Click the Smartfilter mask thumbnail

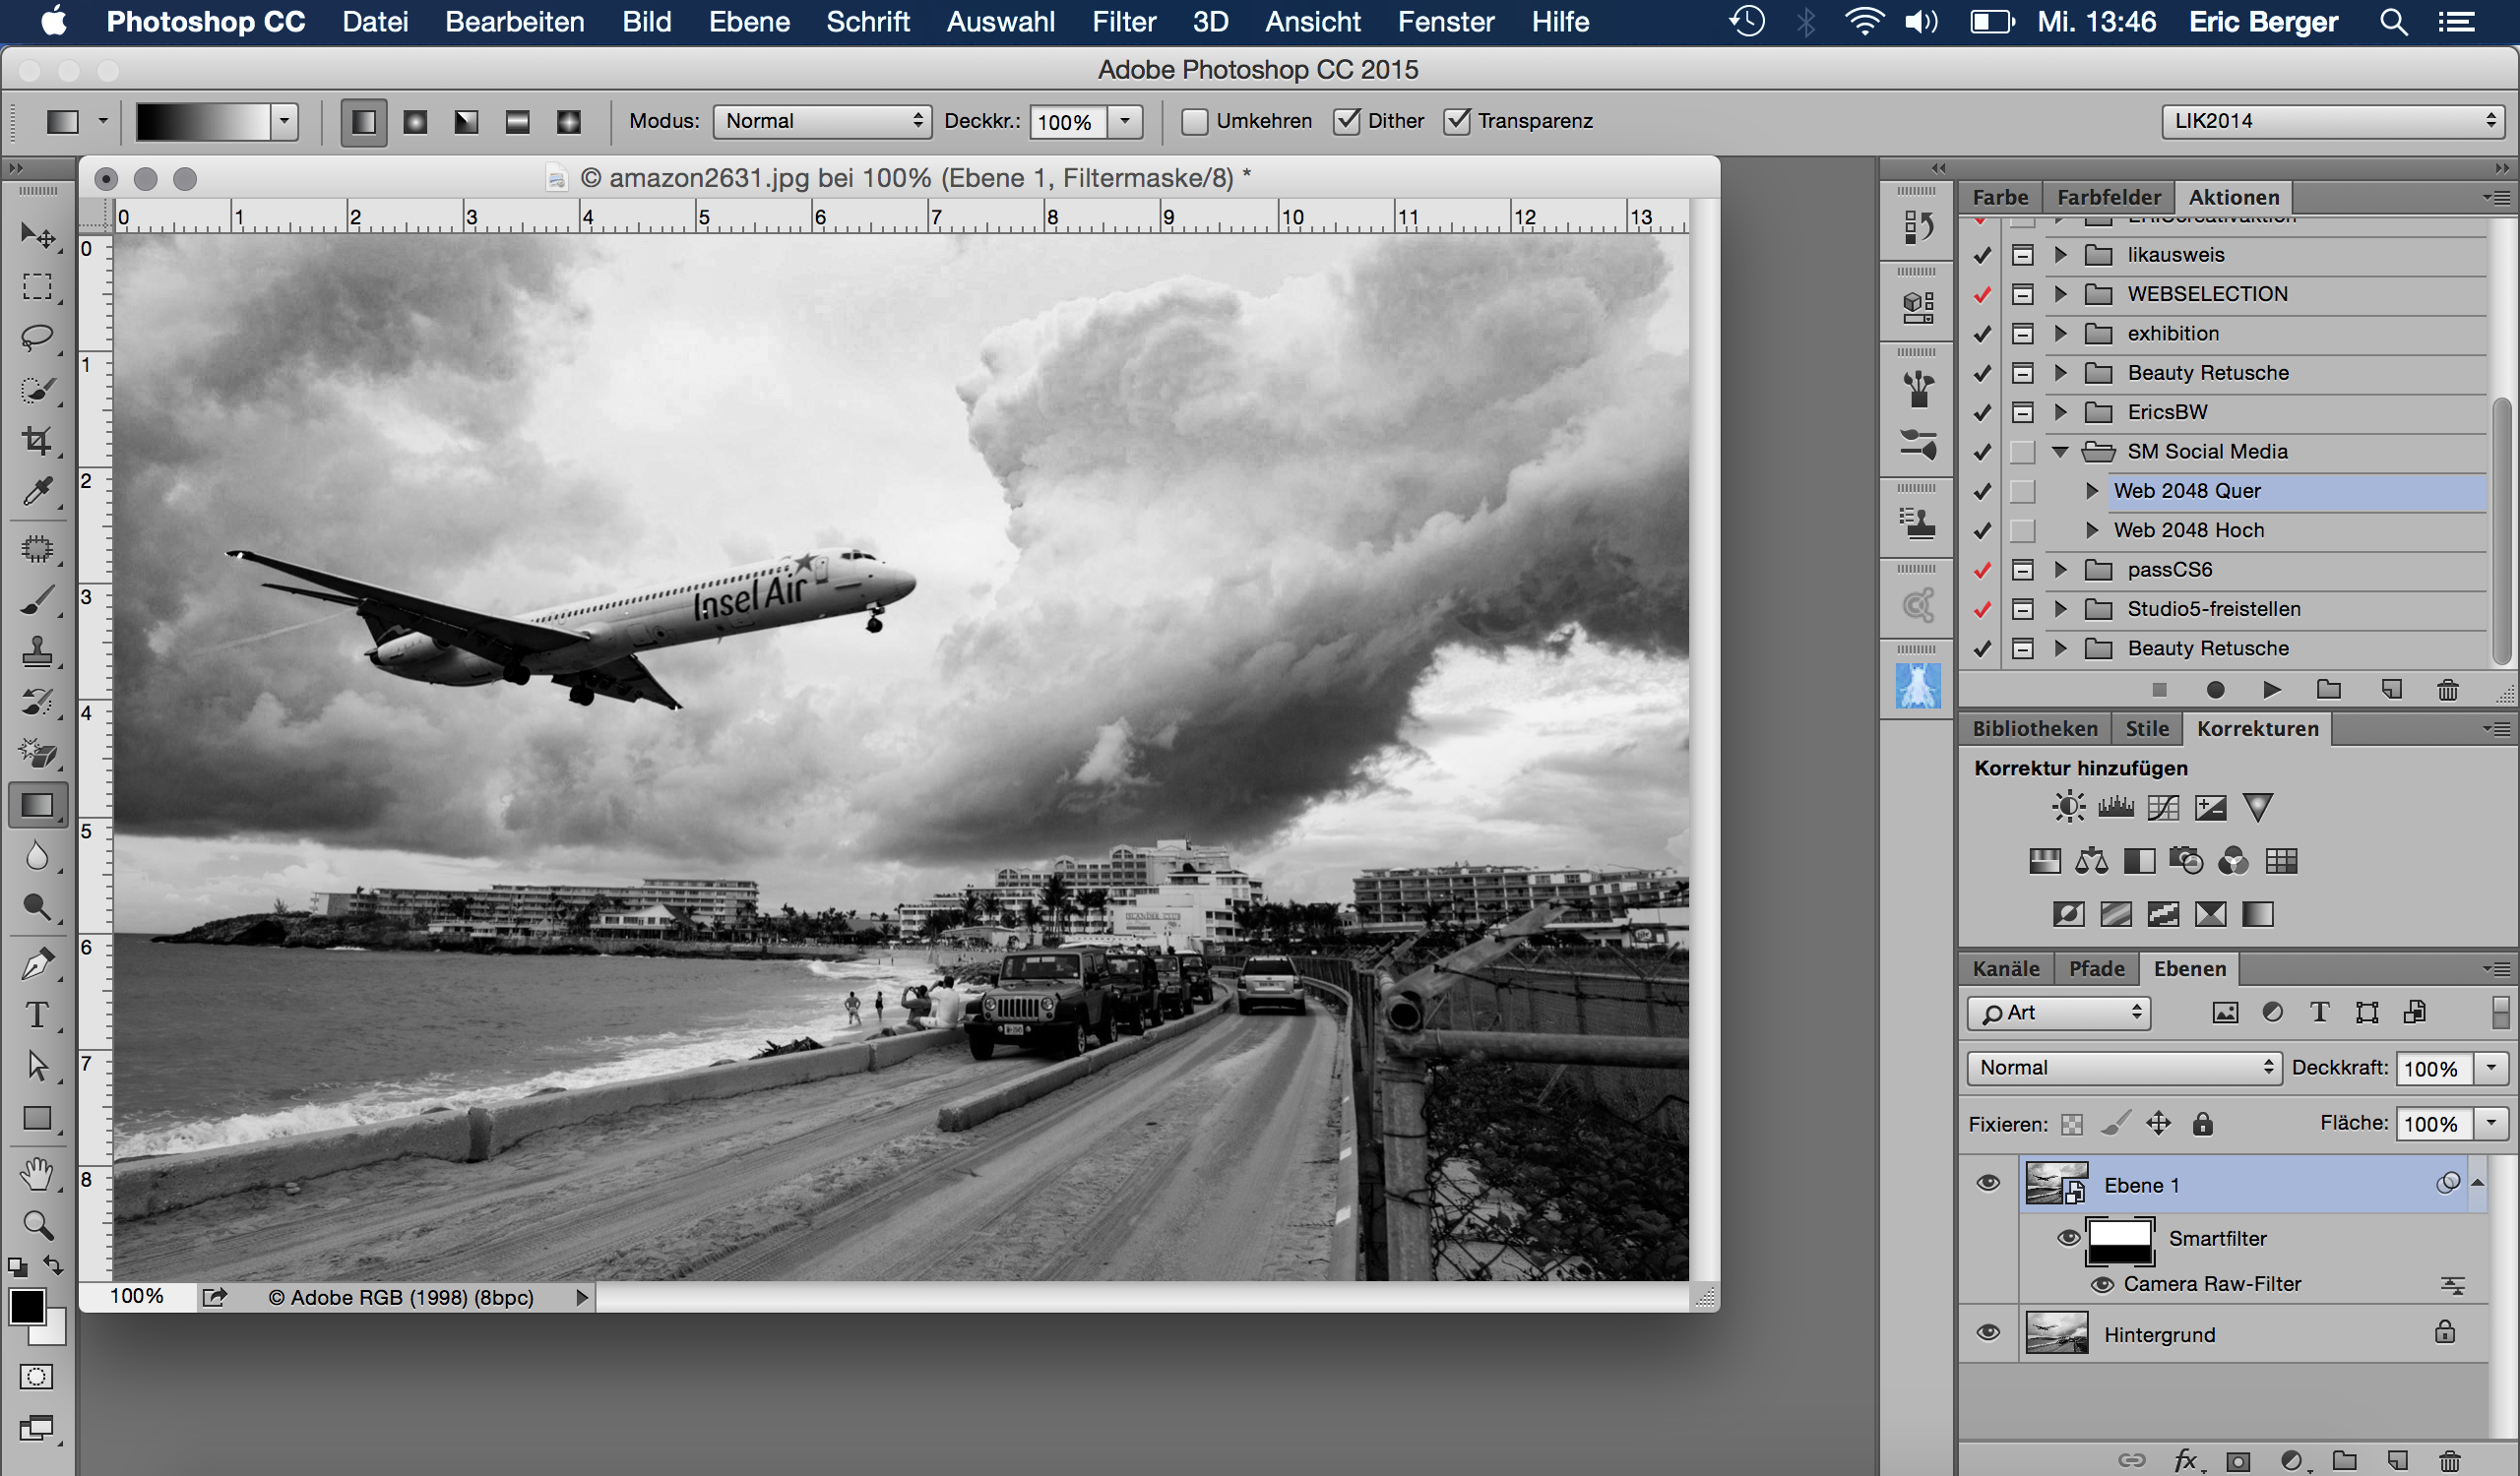click(2119, 1239)
